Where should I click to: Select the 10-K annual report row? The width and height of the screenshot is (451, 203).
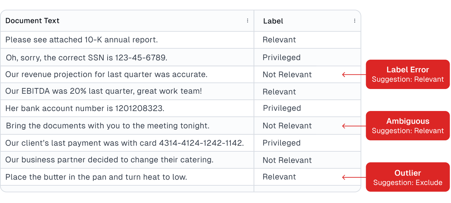[82, 40]
